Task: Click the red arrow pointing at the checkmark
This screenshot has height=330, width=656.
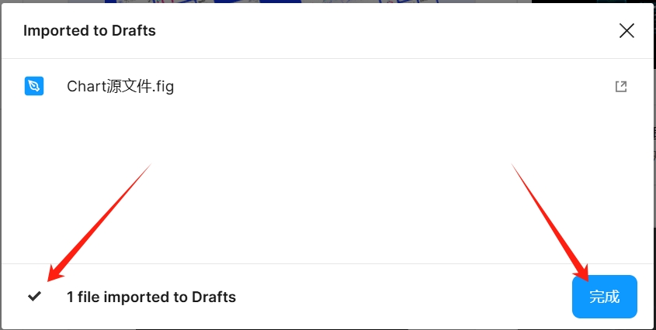Action: point(99,220)
